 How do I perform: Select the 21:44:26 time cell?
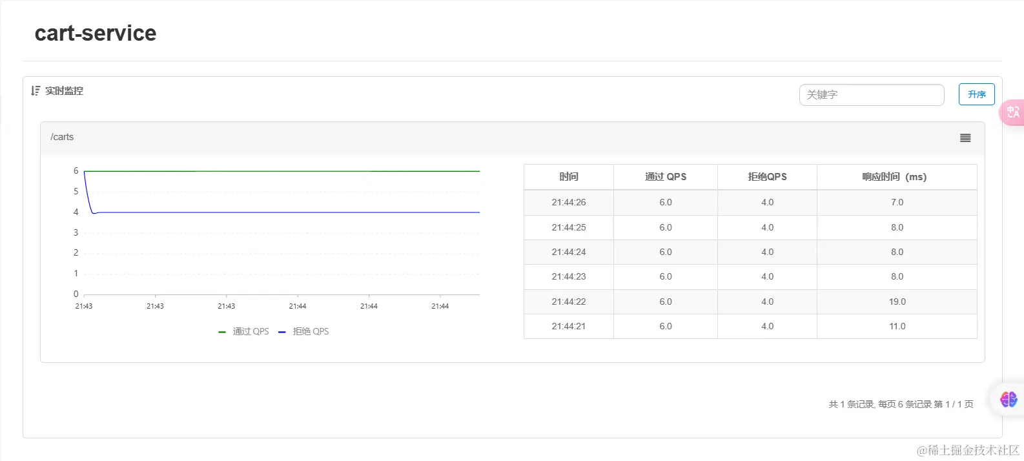tap(569, 202)
